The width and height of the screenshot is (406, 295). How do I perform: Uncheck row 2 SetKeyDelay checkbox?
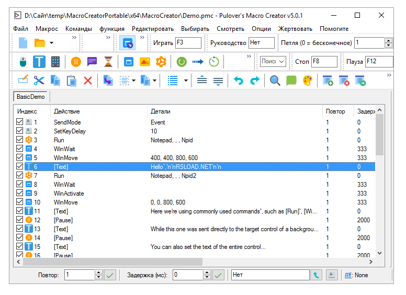point(19,131)
